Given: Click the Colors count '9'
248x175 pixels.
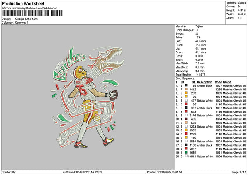Looking at the screenshot, I should point(239,7).
